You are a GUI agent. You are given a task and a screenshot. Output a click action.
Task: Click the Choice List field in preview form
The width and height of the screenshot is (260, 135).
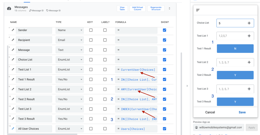(235, 23)
